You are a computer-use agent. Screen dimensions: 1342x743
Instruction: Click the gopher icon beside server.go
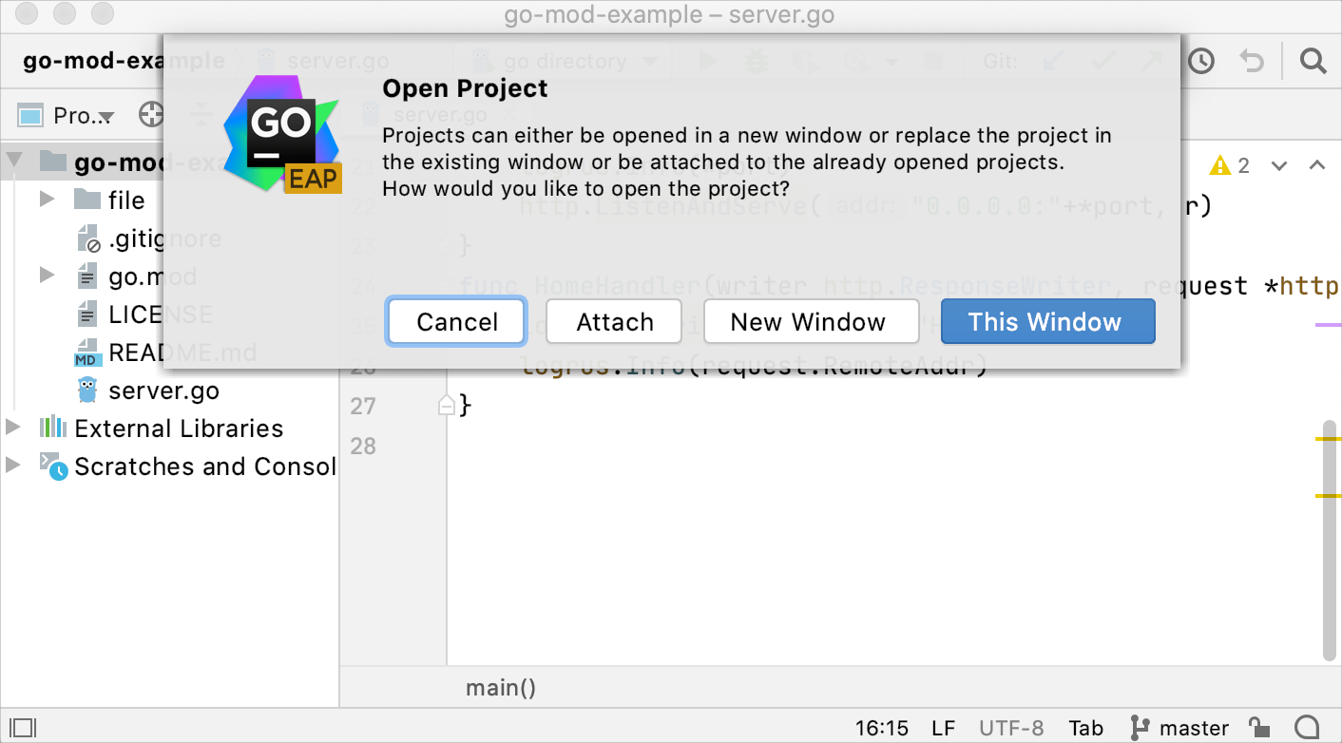tap(87, 390)
